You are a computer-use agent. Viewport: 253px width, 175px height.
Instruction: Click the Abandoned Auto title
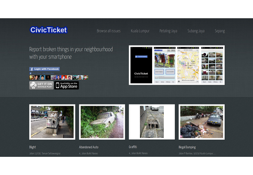click(x=89, y=147)
